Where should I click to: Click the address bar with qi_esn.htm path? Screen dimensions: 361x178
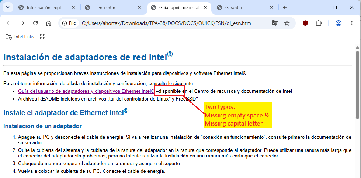166,23
